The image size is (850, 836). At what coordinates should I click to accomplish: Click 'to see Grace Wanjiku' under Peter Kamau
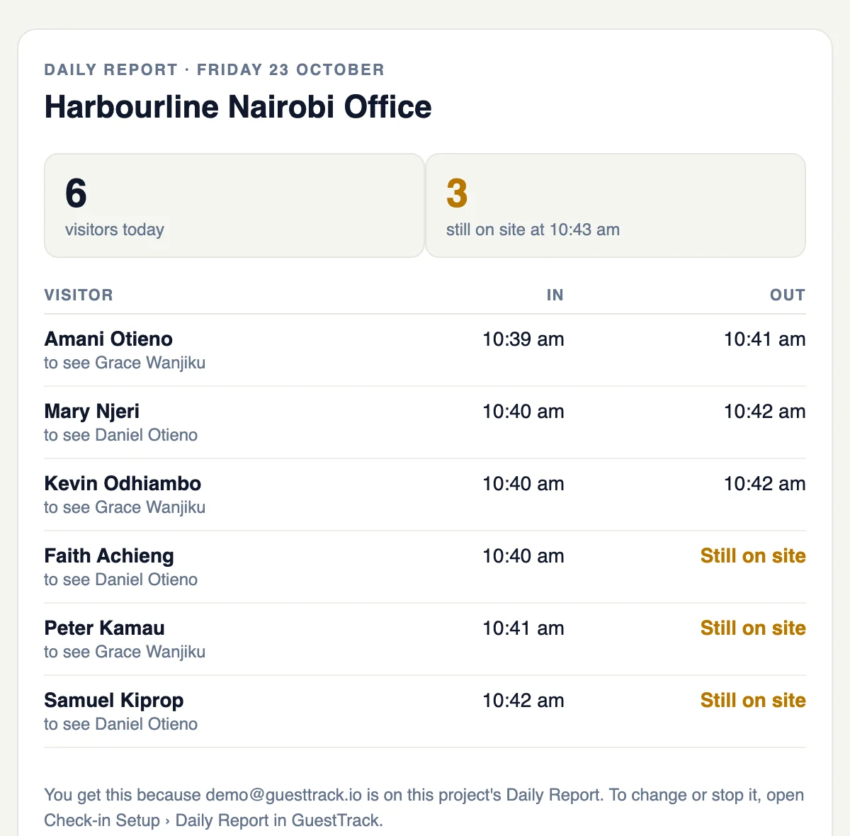125,652
